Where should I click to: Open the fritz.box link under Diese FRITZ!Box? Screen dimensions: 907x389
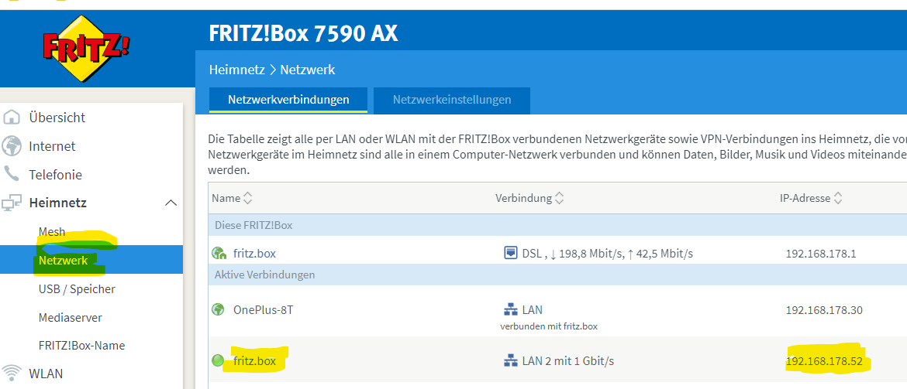click(x=254, y=253)
